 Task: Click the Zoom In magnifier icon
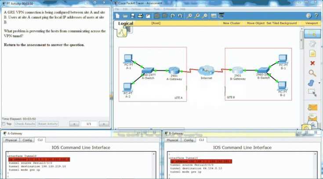[x=189, y=16]
